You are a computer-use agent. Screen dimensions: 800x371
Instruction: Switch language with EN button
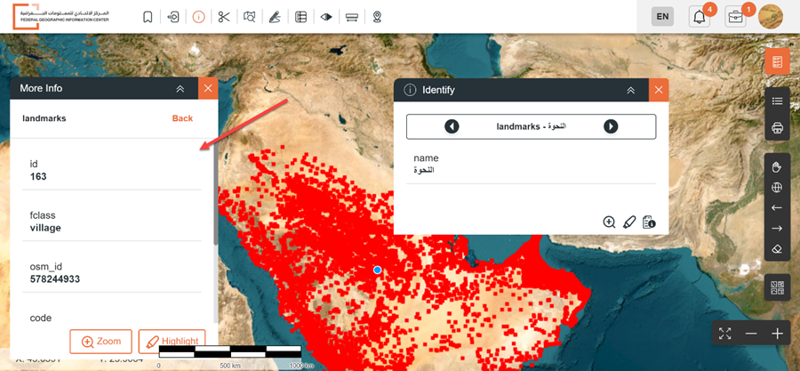point(662,16)
